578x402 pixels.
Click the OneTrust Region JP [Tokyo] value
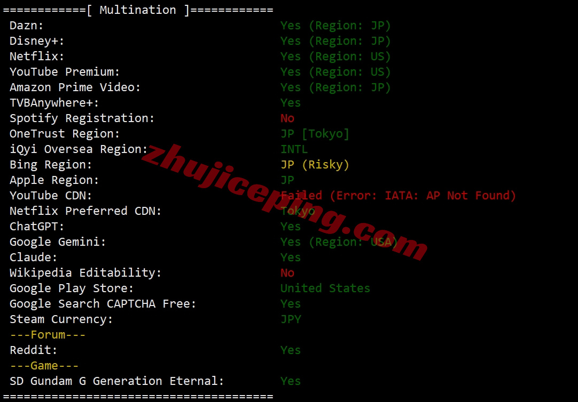coord(315,133)
